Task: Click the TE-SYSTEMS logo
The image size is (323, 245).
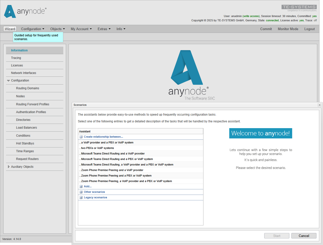Action: [x=299, y=7]
